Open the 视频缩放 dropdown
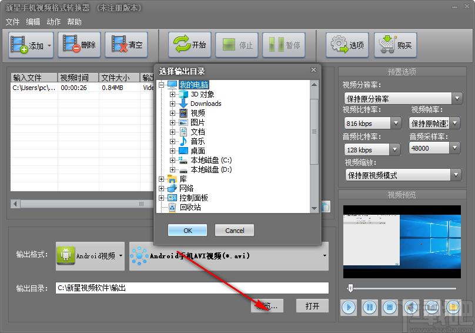 456,175
